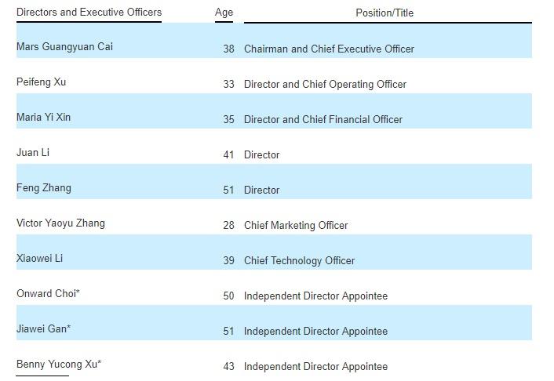The height and width of the screenshot is (381, 554).
Task: Select the Juan Li row name
Action: 33,153
